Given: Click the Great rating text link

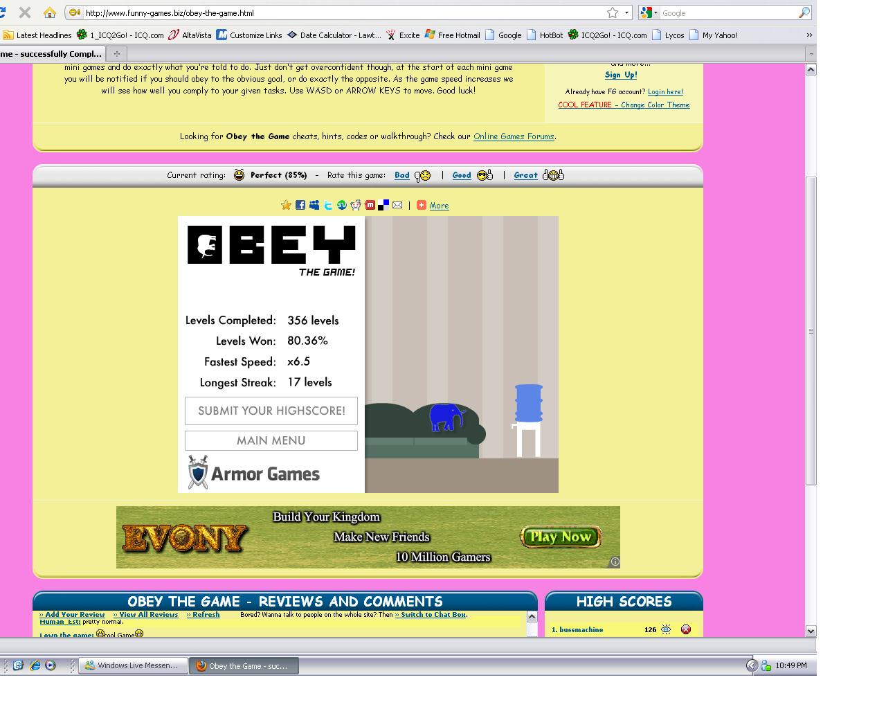Looking at the screenshot, I should [525, 175].
